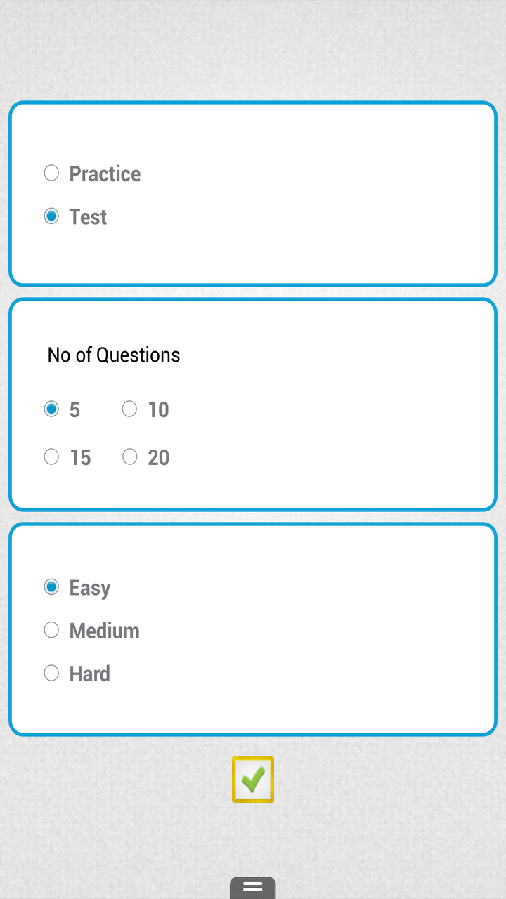Choose 5 questions

click(x=51, y=408)
